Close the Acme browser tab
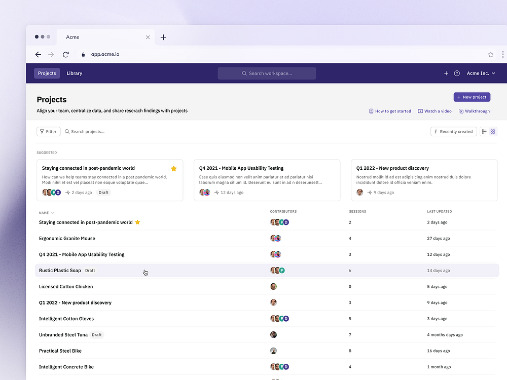The width and height of the screenshot is (507, 380). point(148,37)
